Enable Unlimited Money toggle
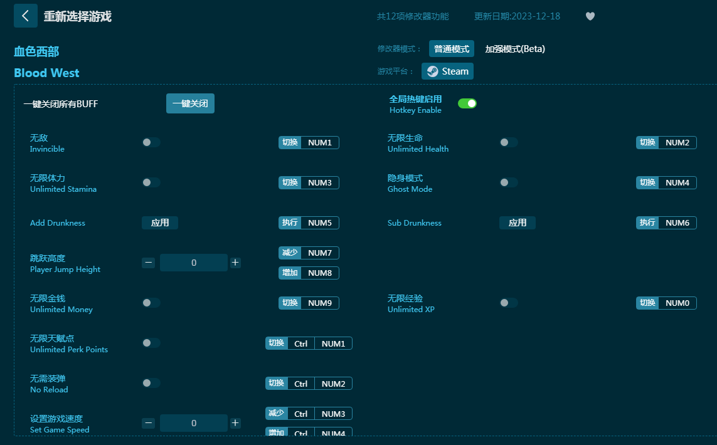 pyautogui.click(x=151, y=303)
